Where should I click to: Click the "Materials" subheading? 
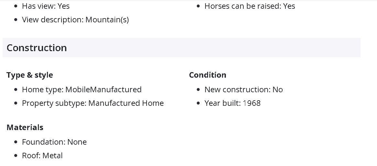[25, 127]
